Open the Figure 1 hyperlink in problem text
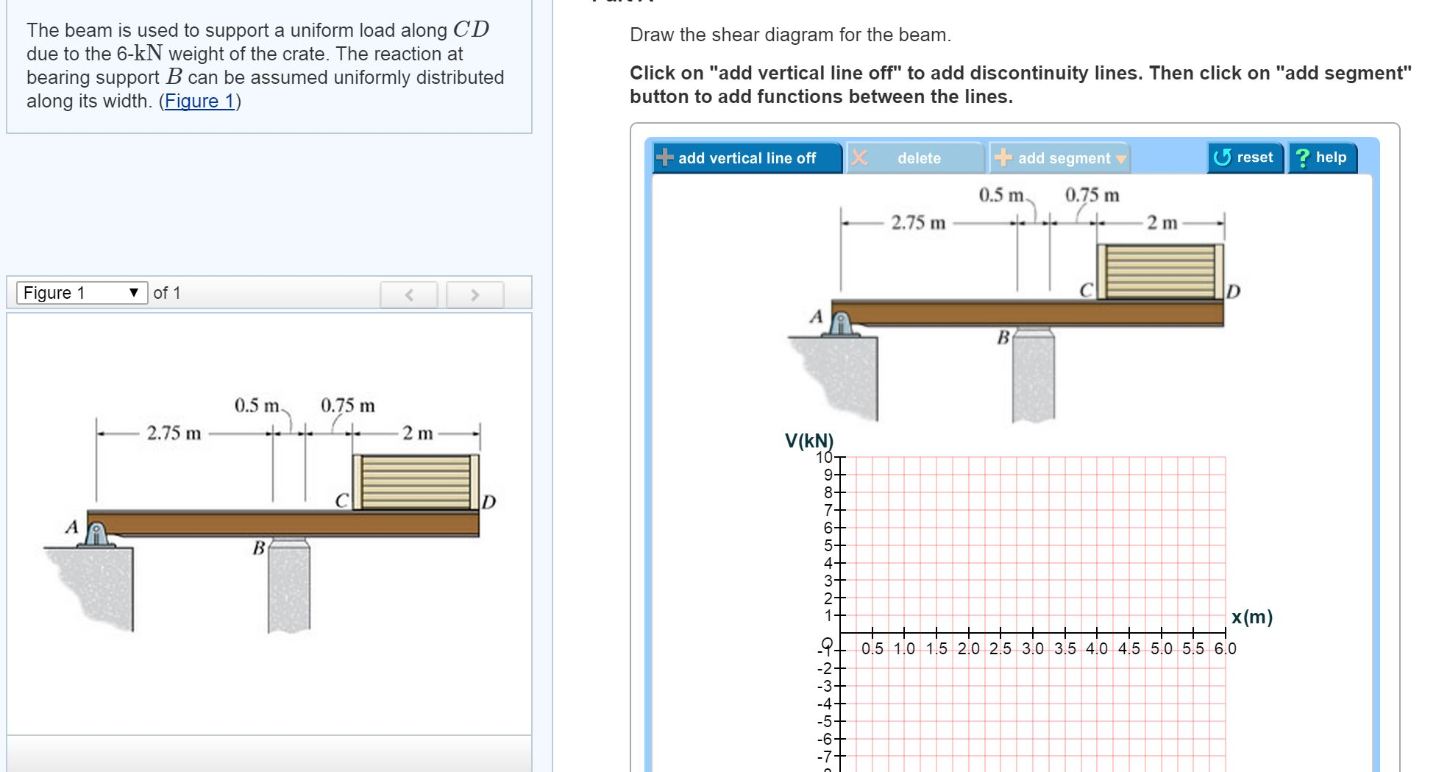Image resolution: width=1436 pixels, height=772 pixels. pyautogui.click(x=199, y=101)
